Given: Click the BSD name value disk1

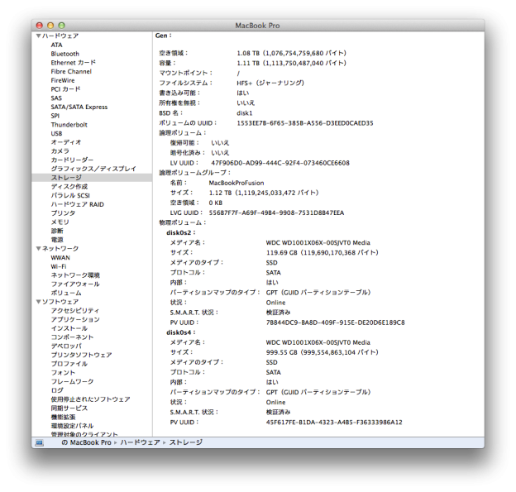Looking at the screenshot, I should coord(245,113).
